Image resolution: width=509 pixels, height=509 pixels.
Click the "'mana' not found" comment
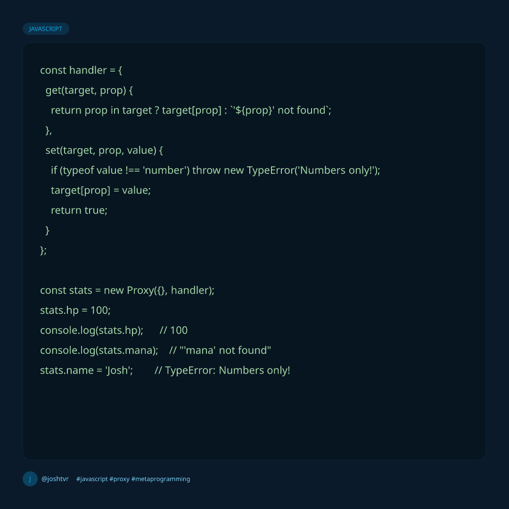click(x=220, y=351)
